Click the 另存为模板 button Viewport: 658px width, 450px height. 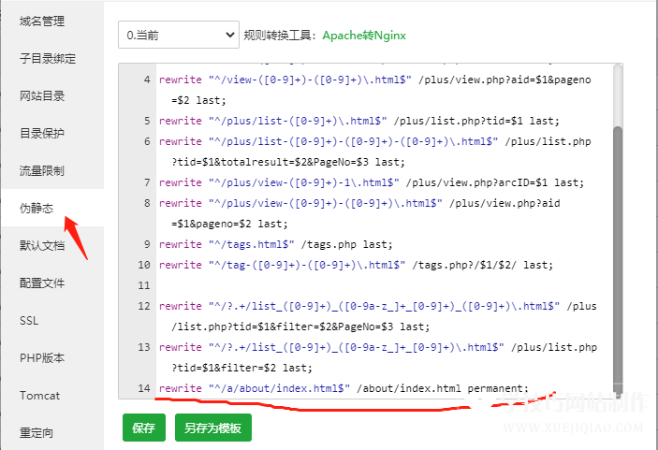(212, 428)
